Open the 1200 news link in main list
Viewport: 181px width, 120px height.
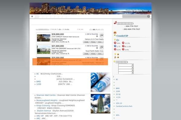[39, 84]
